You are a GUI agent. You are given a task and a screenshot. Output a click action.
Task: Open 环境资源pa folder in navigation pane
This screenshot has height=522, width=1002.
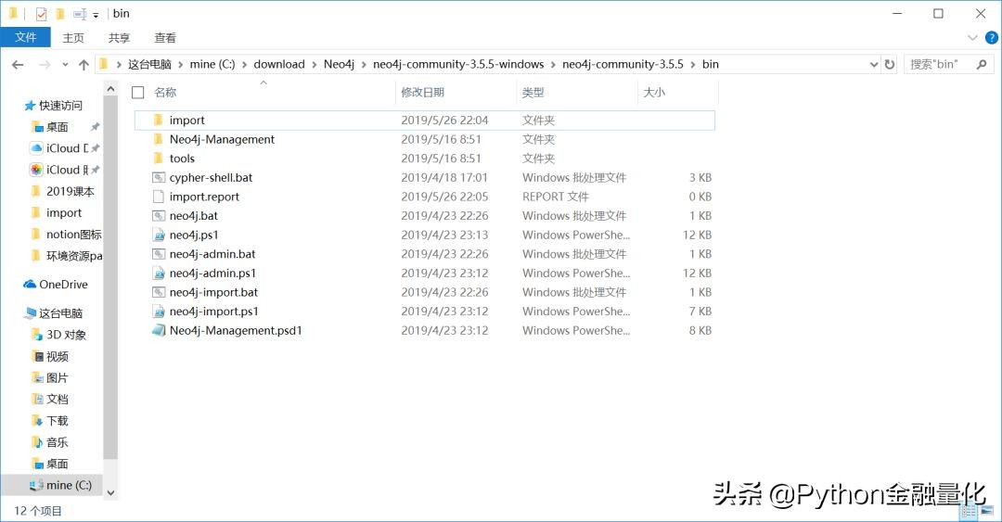(67, 256)
